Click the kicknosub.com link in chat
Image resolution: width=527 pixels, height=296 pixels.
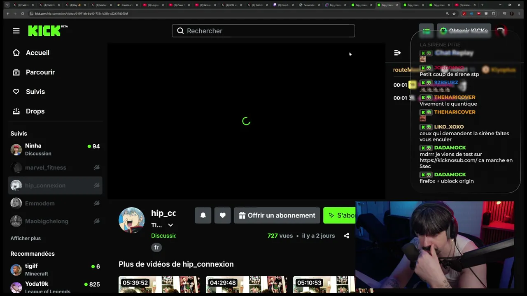(448, 160)
